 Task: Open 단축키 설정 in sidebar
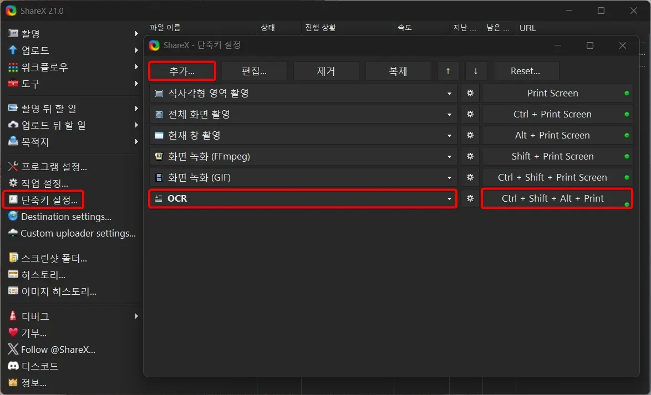(43, 200)
